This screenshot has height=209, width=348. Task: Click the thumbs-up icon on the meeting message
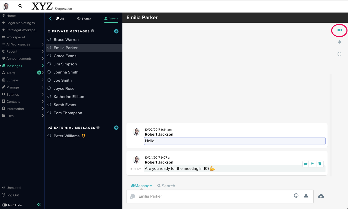coord(305,164)
